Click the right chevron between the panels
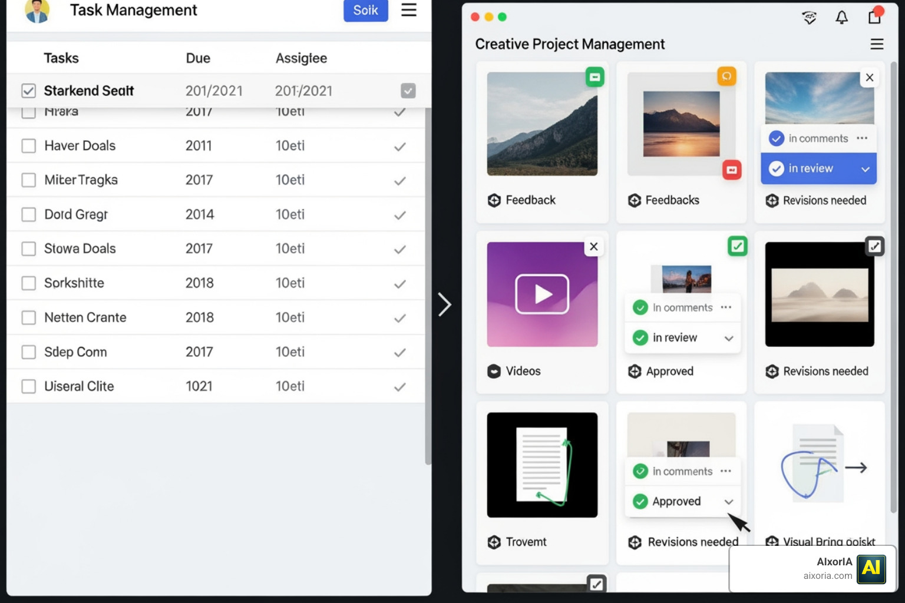This screenshot has width=905, height=603. (445, 304)
